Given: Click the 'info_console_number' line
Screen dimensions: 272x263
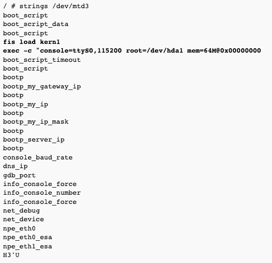Looking at the screenshot, I should [42, 193].
